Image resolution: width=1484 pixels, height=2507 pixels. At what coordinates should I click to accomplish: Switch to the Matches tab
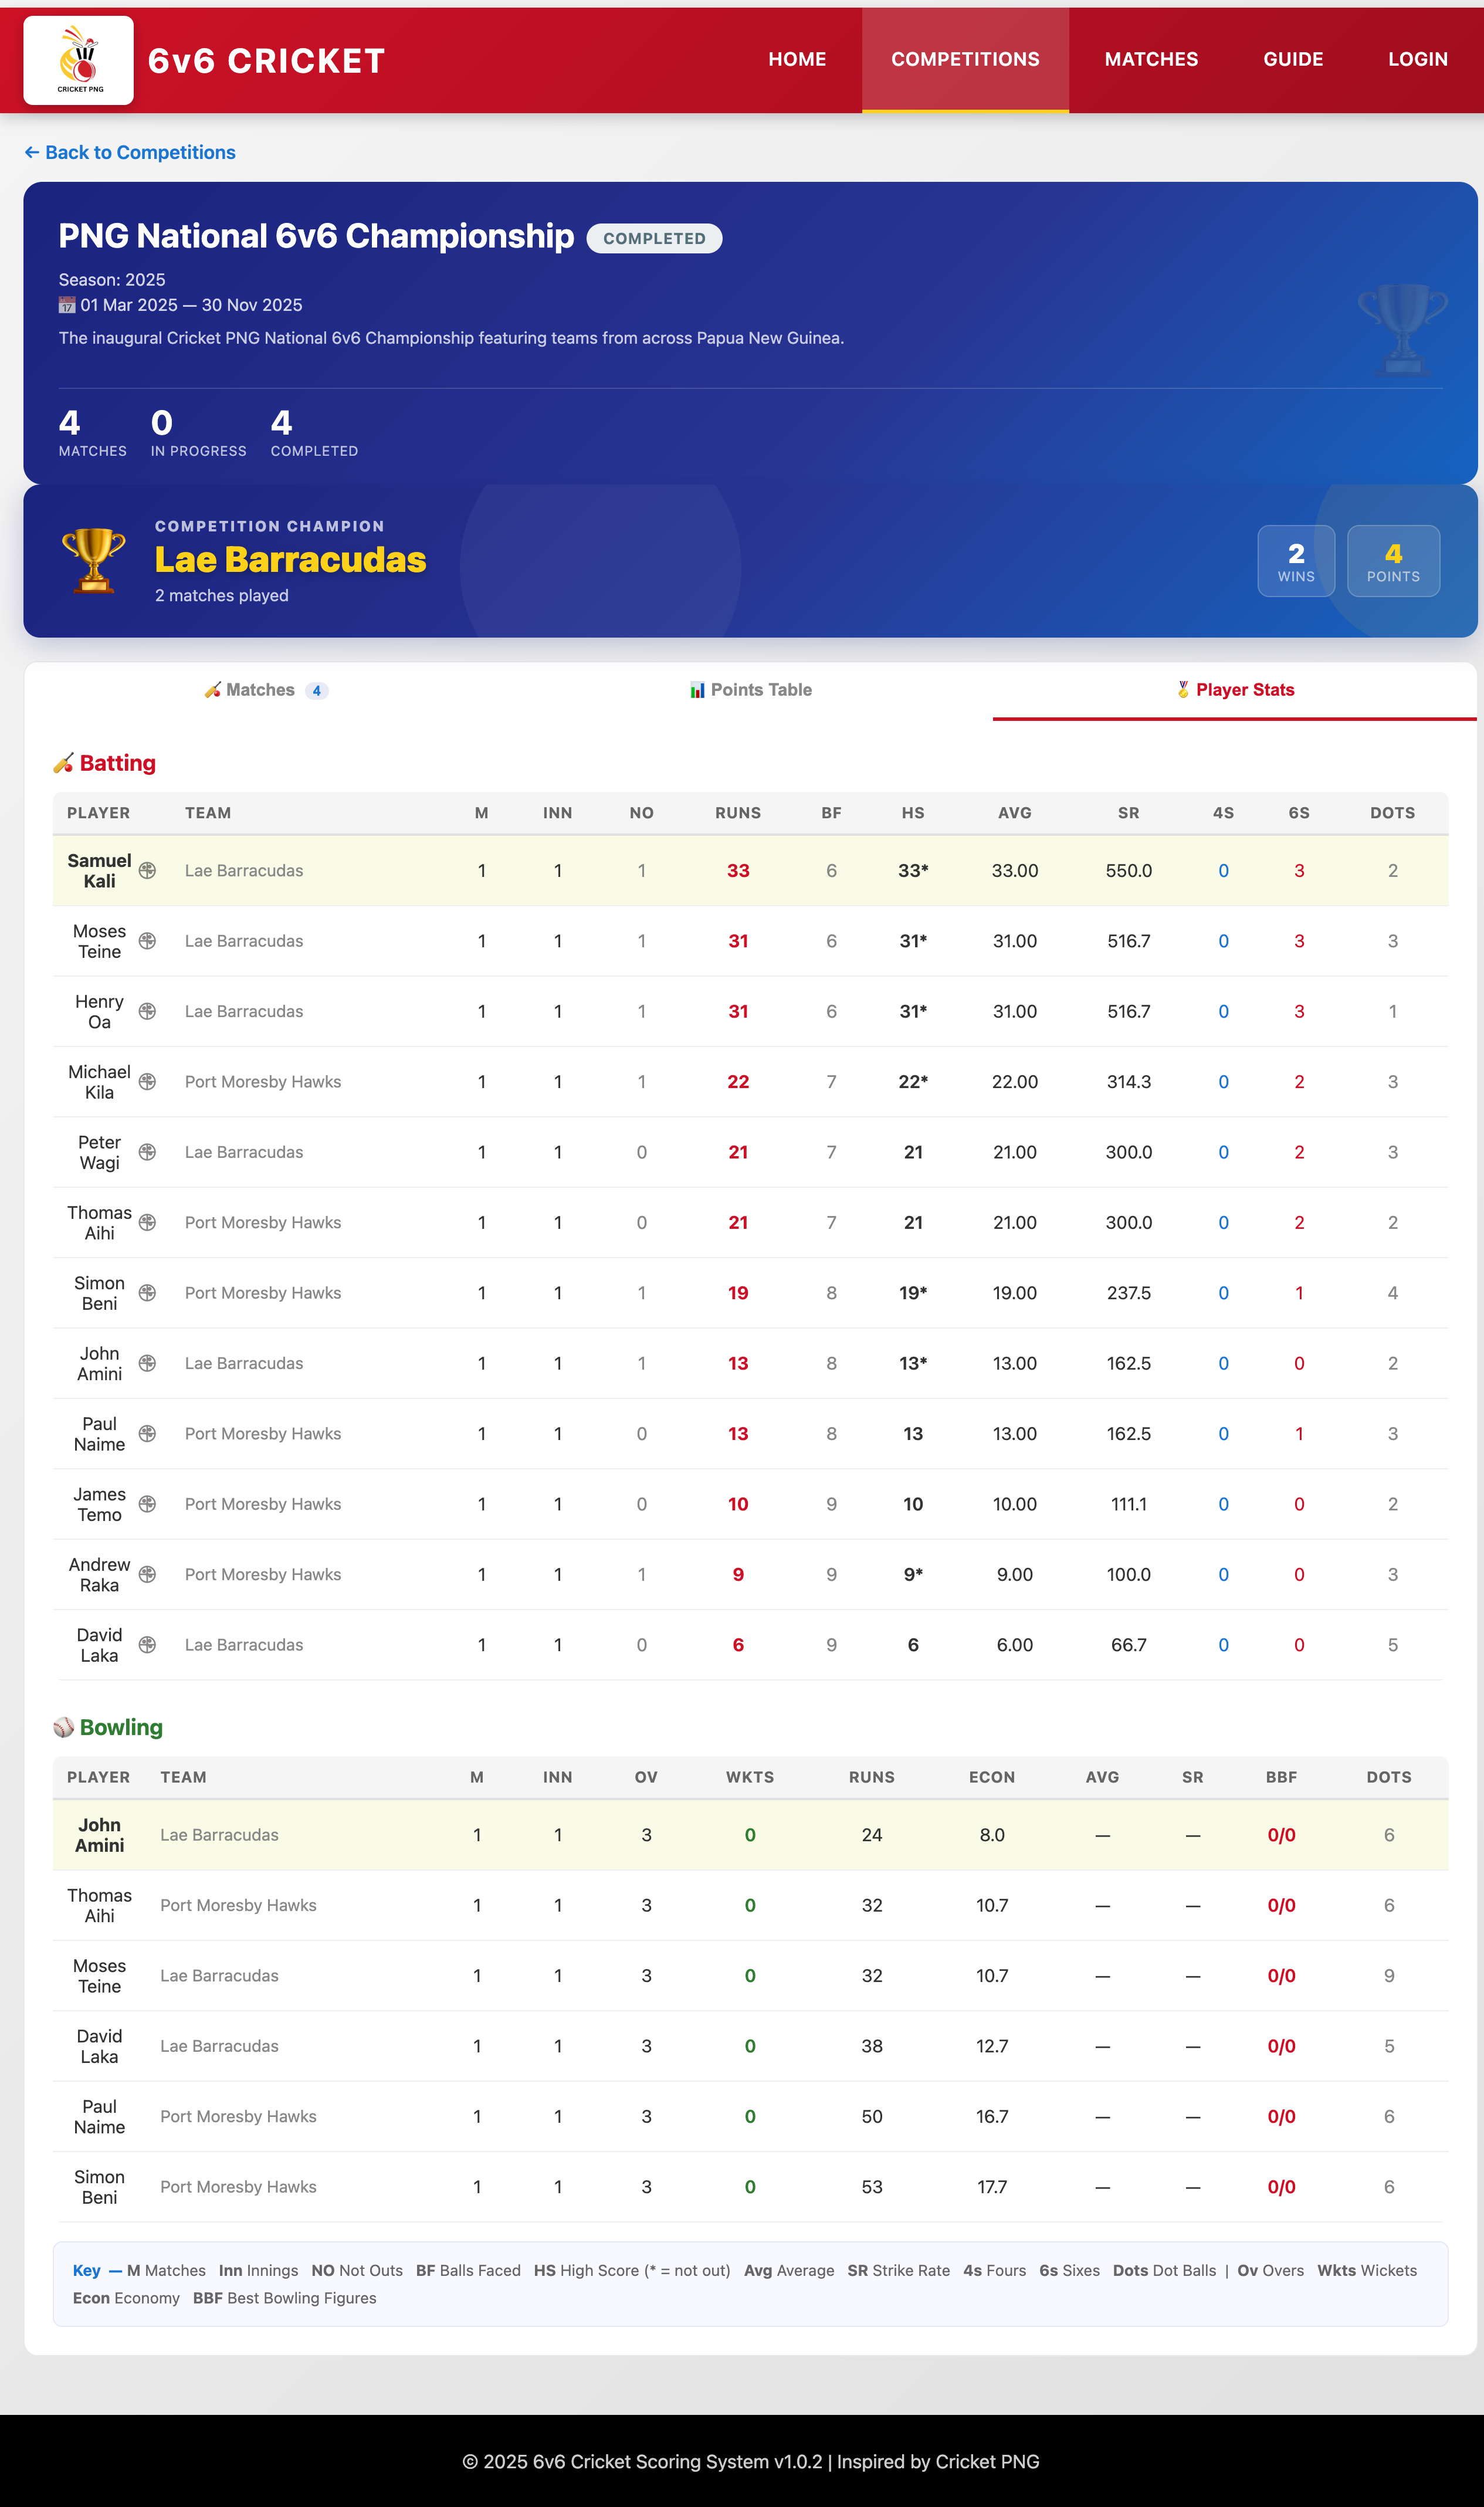pyautogui.click(x=266, y=690)
